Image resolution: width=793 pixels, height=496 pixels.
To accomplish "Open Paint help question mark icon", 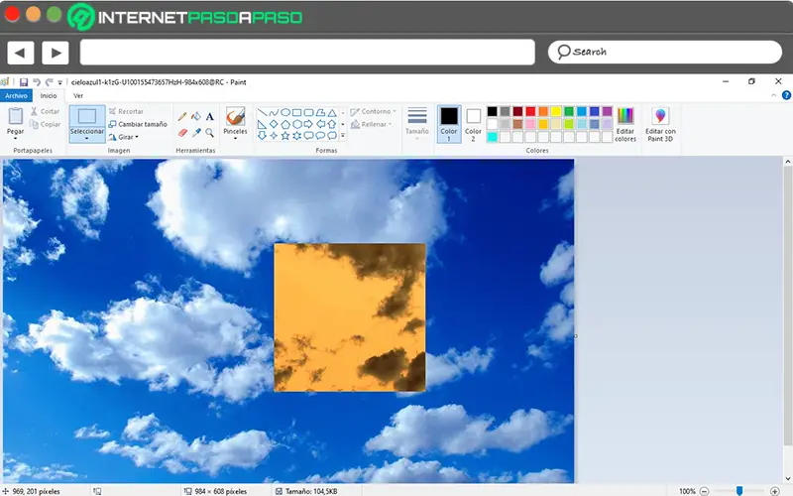I will point(786,95).
